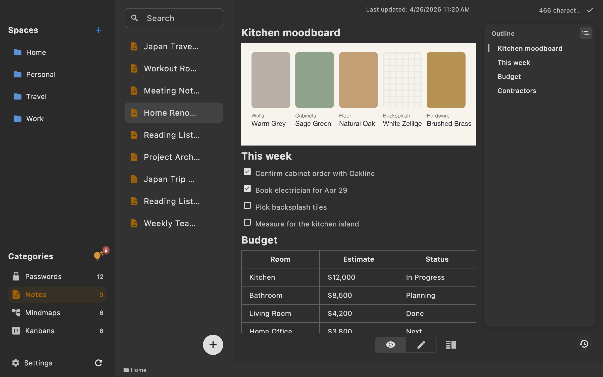Image resolution: width=603 pixels, height=377 pixels.
Task: Select the Mindmaps category
Action: [x=57, y=313]
